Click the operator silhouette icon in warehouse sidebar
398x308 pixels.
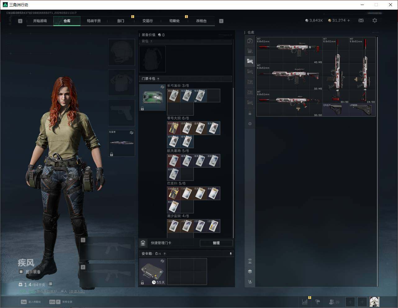[x=250, y=261]
